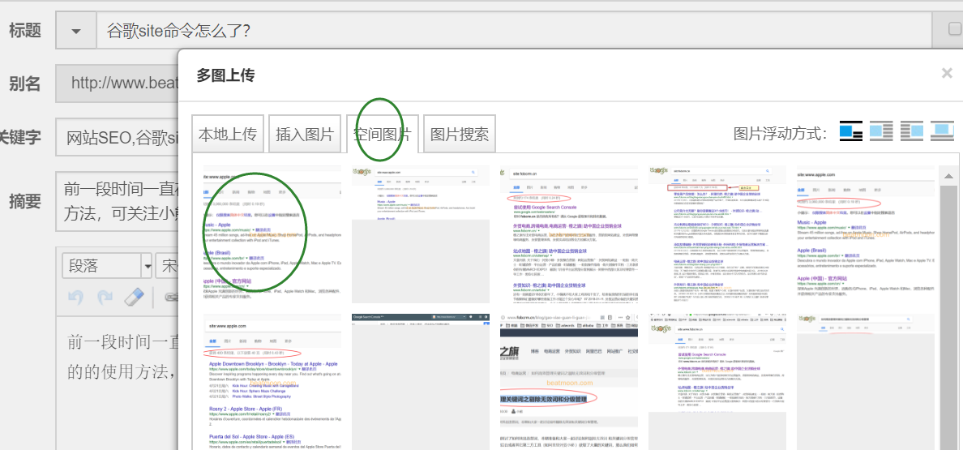Close the 多图上传 dialog
Viewport: 963px width, 450px height.
click(947, 74)
